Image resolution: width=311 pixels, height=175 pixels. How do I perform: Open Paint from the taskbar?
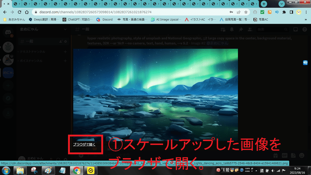[x=48, y=170]
